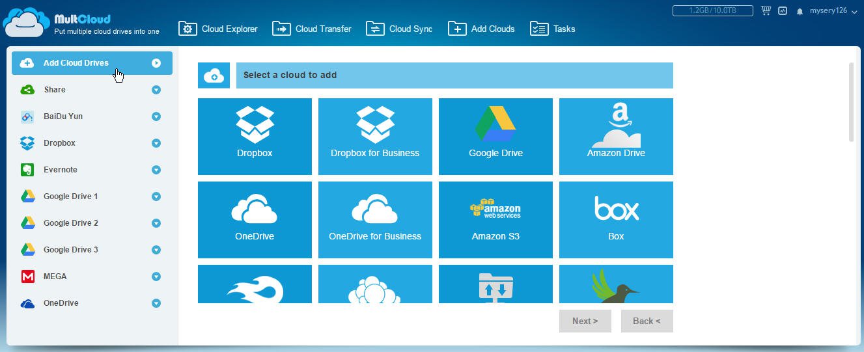Expand the Google Drive 1 dropdown arrow
Viewport: 864px width, 352px height.
156,196
